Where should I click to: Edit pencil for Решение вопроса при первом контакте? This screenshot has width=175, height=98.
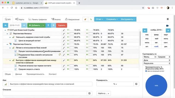coord(64,66)
